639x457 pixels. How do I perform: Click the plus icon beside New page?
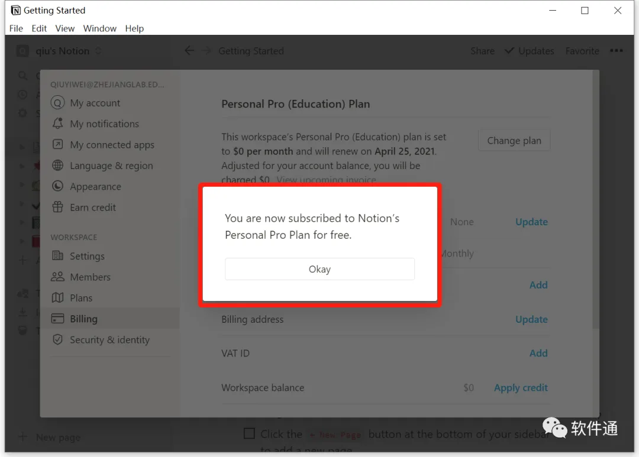(23, 437)
